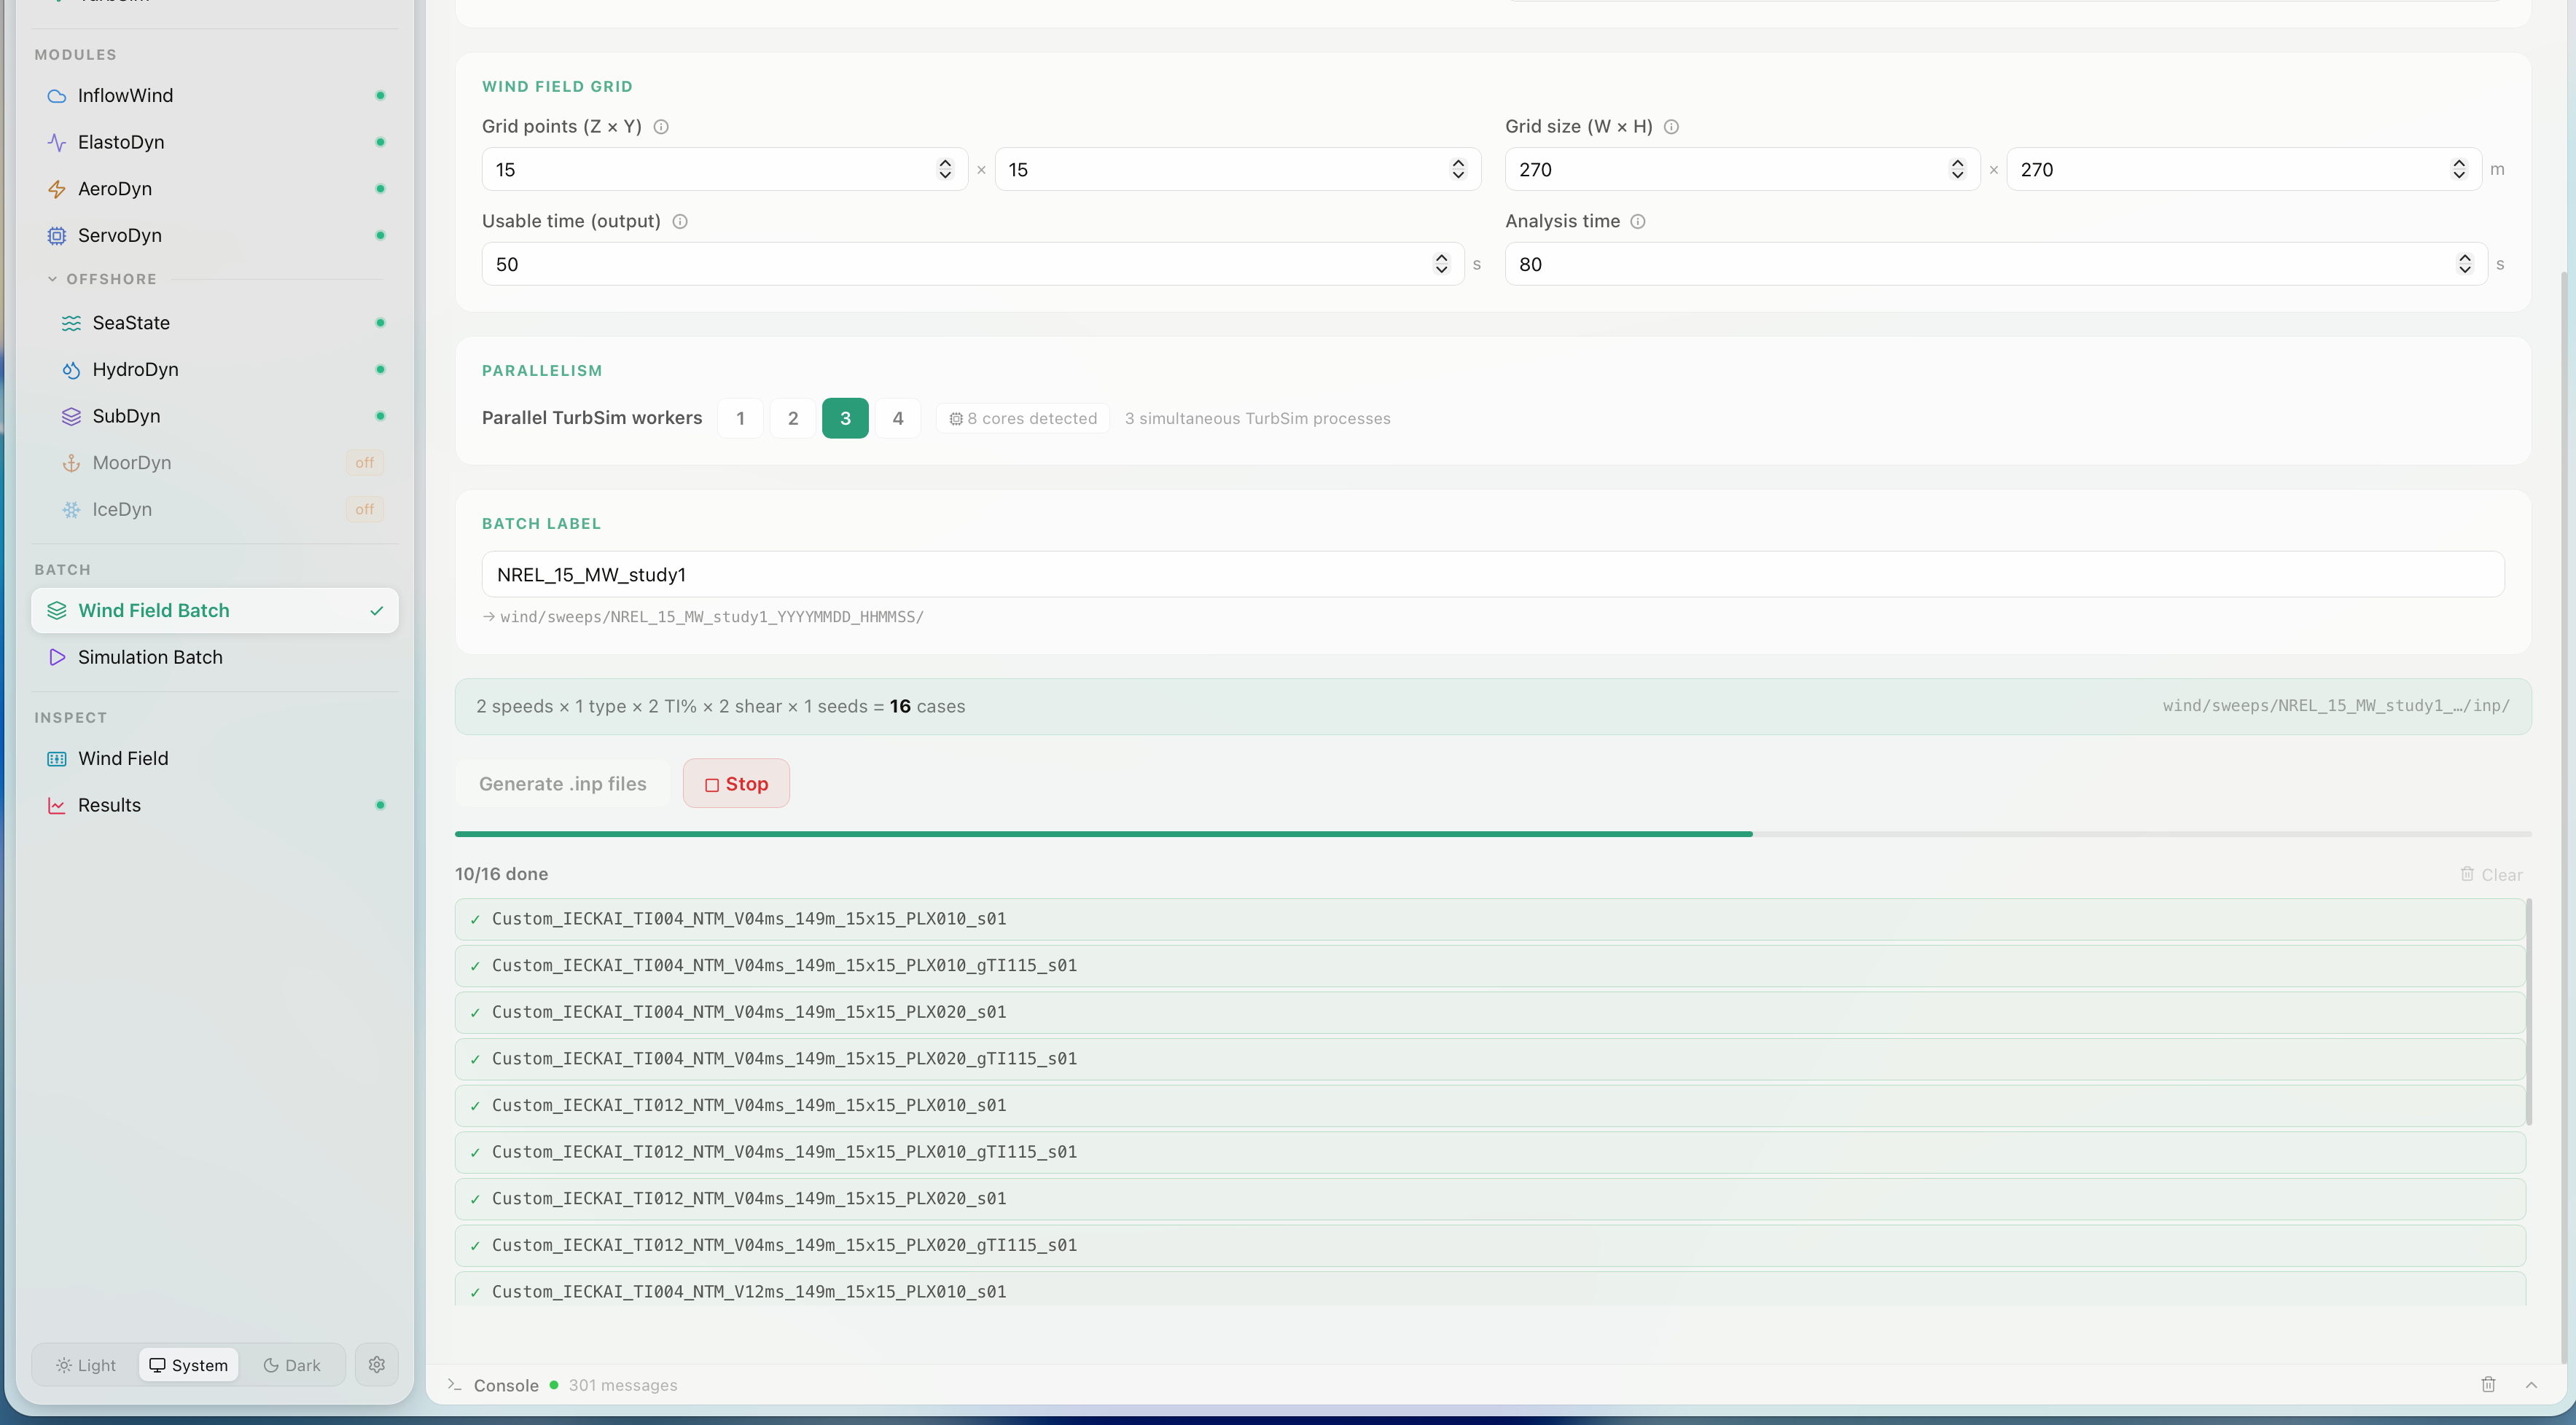Screen dimensions: 2576x1425
Task: Switch to System theme
Action: pos(189,1365)
